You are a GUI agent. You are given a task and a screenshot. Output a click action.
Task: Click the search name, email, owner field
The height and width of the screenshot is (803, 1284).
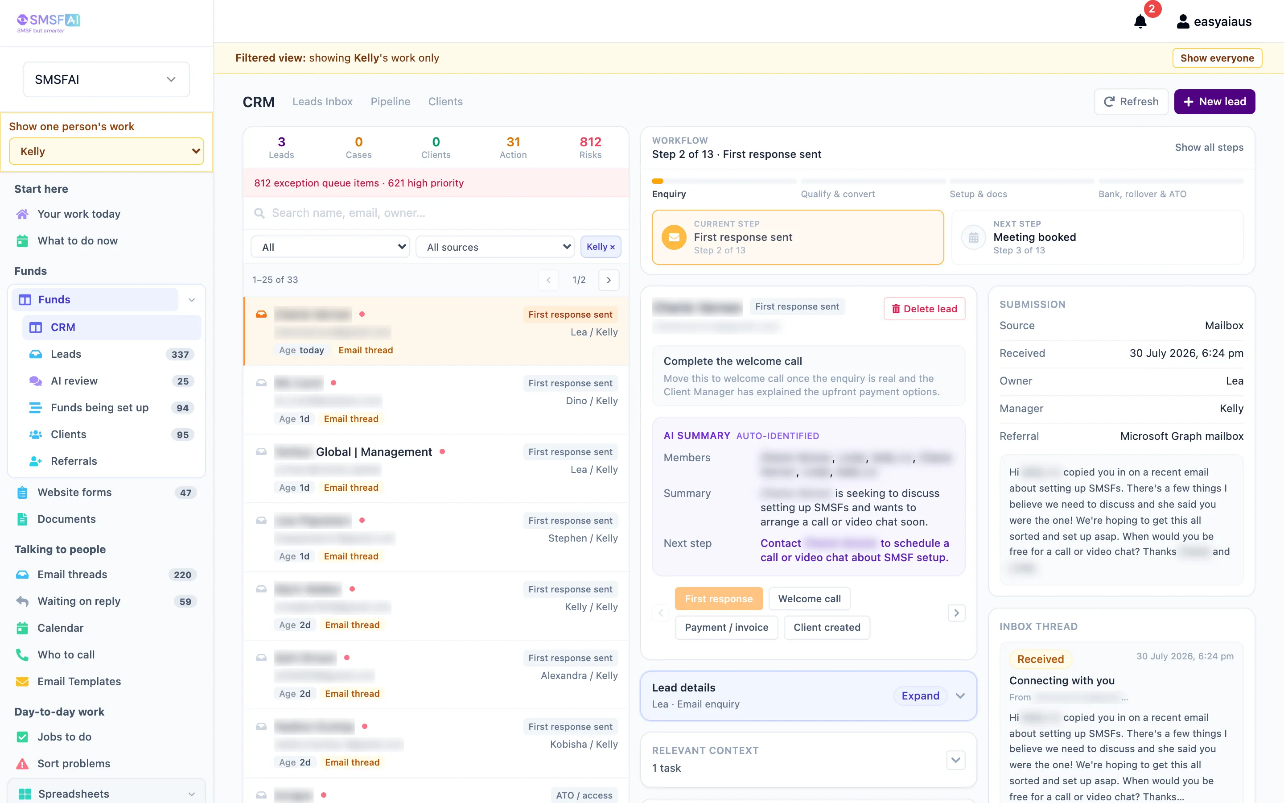pos(436,213)
